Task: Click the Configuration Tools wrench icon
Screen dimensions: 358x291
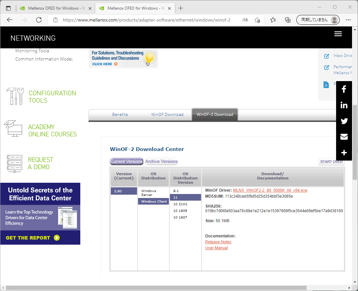Action: (15, 96)
